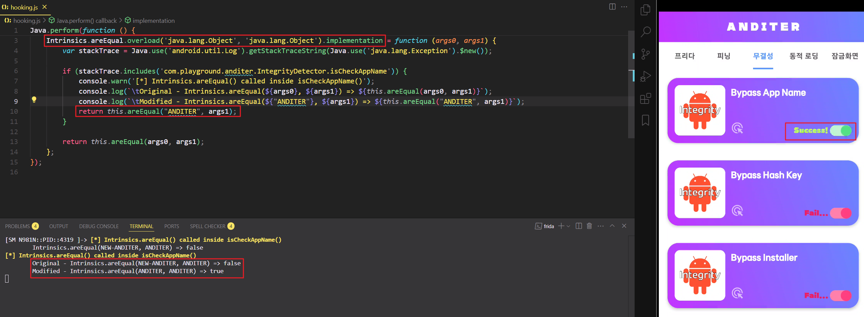Image resolution: width=864 pixels, height=317 pixels.
Task: Tap the click icon on Bypass Installer card
Action: (x=737, y=293)
